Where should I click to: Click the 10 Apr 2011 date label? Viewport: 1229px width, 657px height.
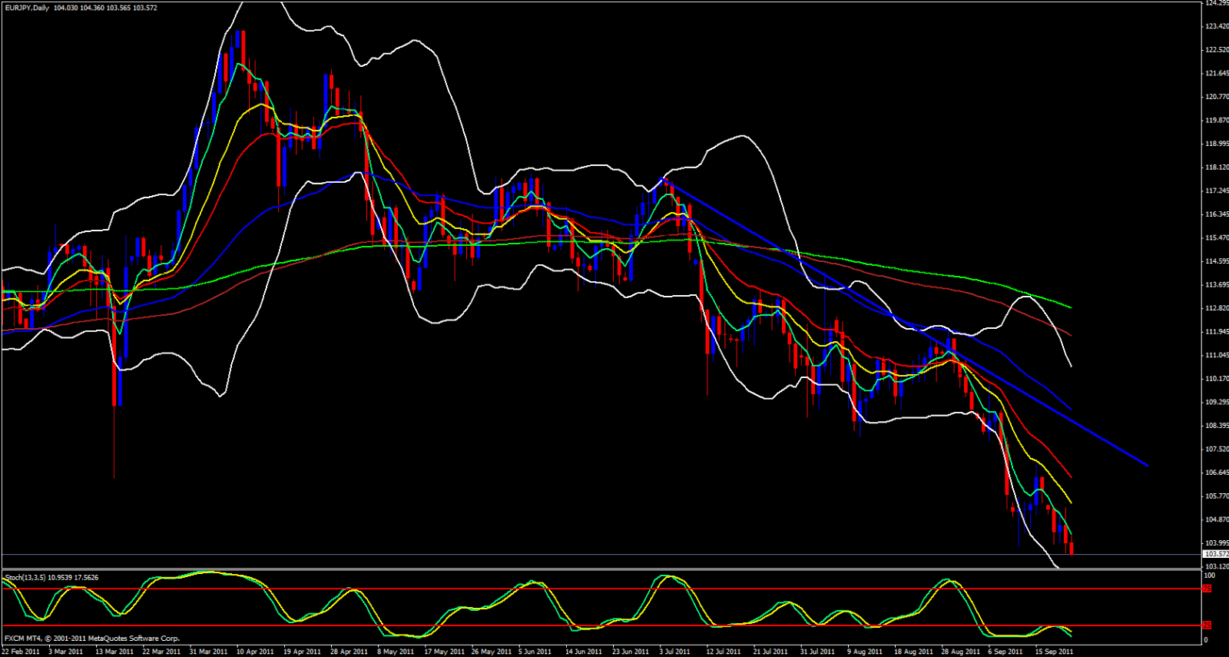[255, 652]
